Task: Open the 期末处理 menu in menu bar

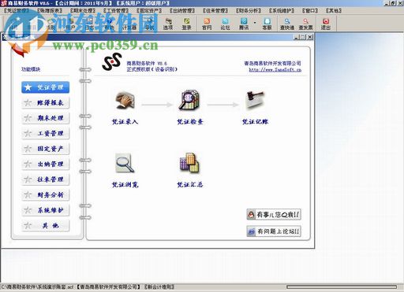Action: pyautogui.click(x=83, y=10)
